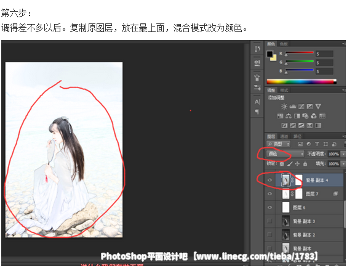Screen dimensions: 352x268
Task: Show the 背景 副本 2 layer
Action: tap(270, 235)
